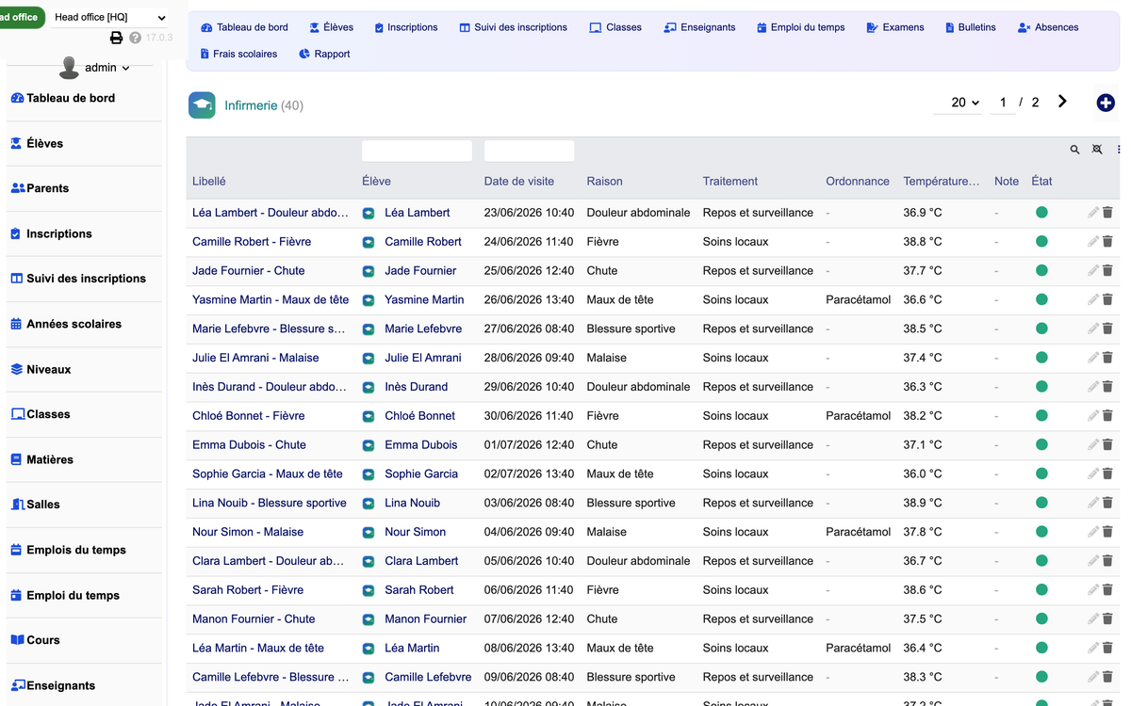Click green État dot for Léa Lambert row
This screenshot has width=1131, height=706.
pos(1041,213)
